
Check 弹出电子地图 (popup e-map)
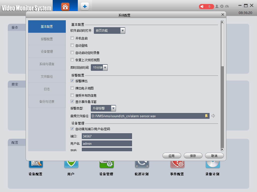pos(72,88)
